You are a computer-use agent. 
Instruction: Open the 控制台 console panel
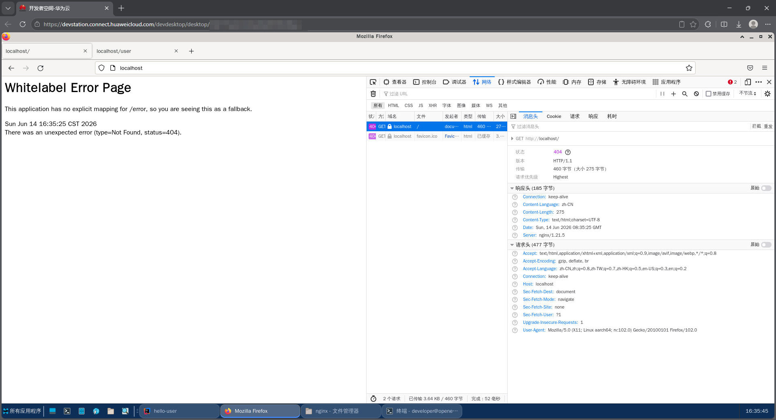click(x=424, y=82)
